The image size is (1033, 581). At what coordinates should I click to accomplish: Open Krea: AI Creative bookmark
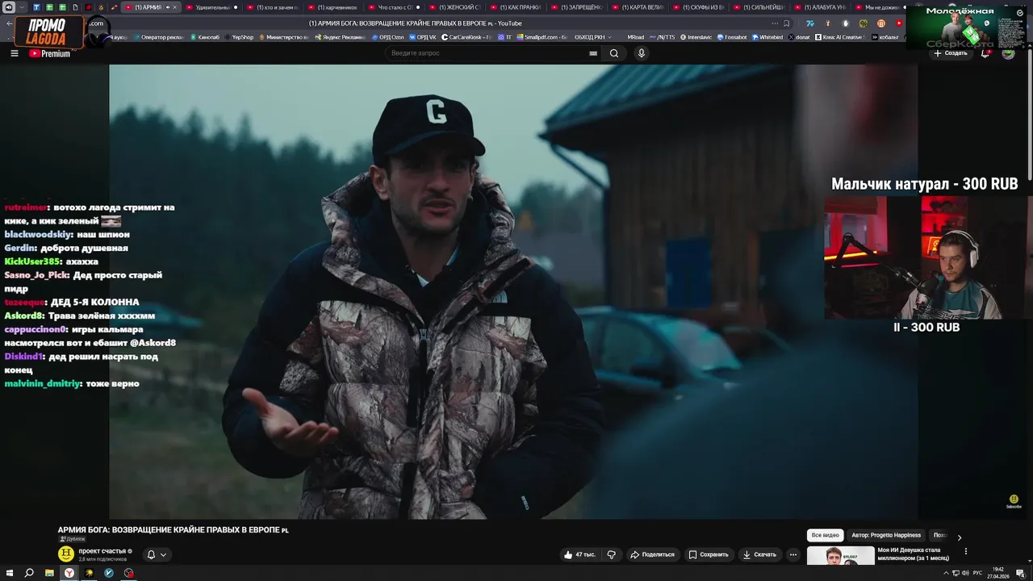tap(839, 37)
